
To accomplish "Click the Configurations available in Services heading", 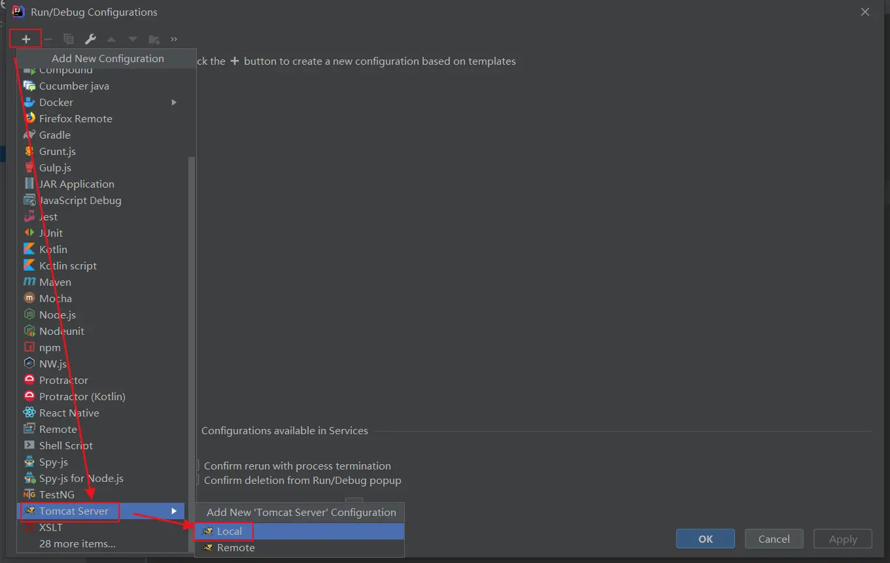I will point(284,430).
